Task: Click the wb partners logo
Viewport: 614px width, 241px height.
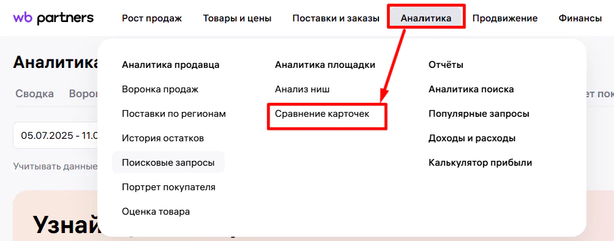Action: (x=53, y=18)
